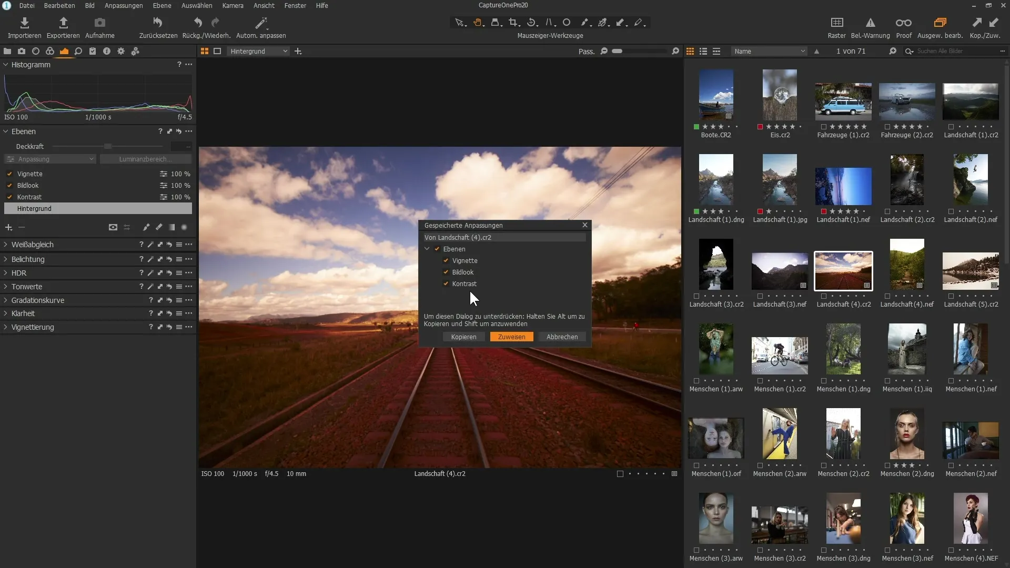The height and width of the screenshot is (568, 1010).
Task: Select the crop tool
Action: point(514,23)
